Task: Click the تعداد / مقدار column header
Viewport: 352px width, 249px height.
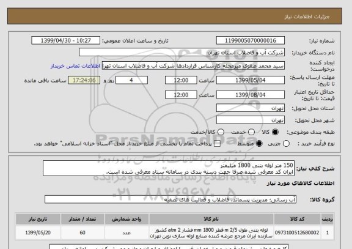Action: click(82, 219)
